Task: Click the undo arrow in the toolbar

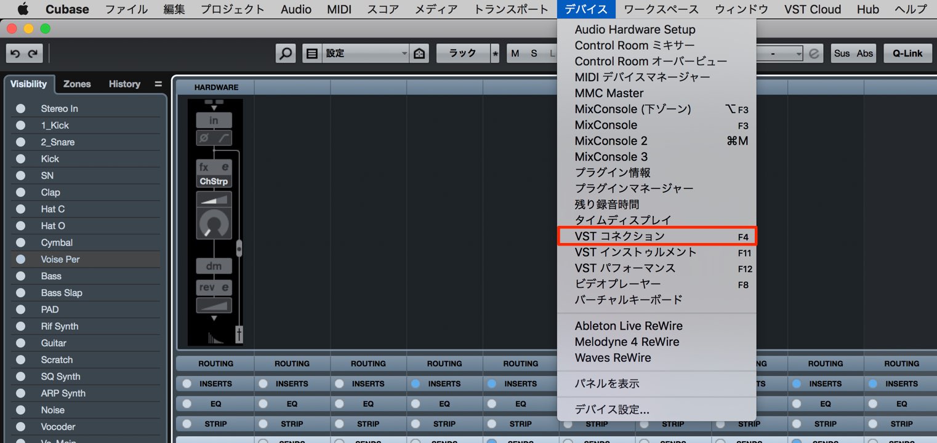Action: pos(15,54)
